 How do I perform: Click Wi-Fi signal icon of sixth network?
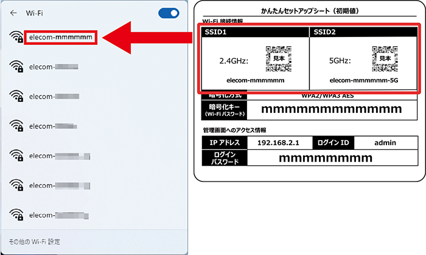pyautogui.click(x=16, y=185)
